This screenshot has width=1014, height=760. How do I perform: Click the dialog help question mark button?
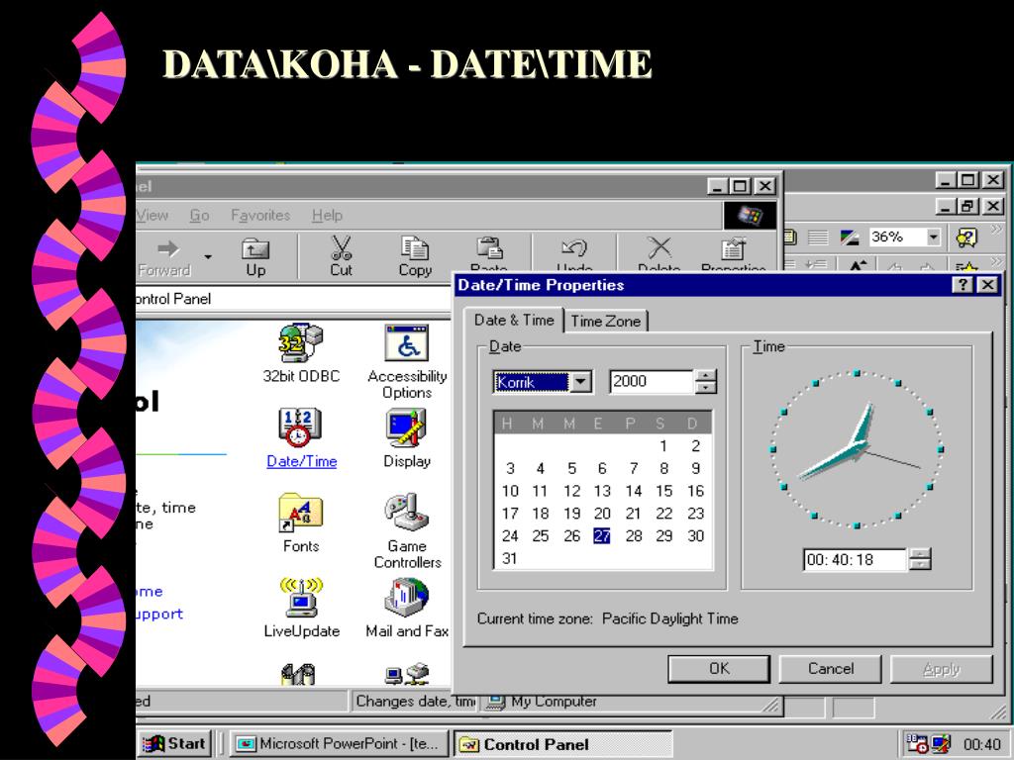pyautogui.click(x=963, y=285)
